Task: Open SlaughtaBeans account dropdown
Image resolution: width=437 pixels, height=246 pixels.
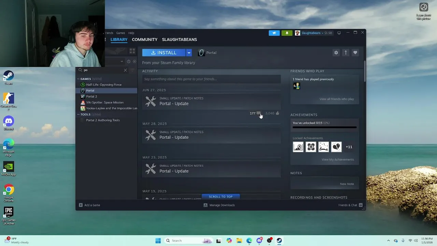Action: tap(313, 33)
